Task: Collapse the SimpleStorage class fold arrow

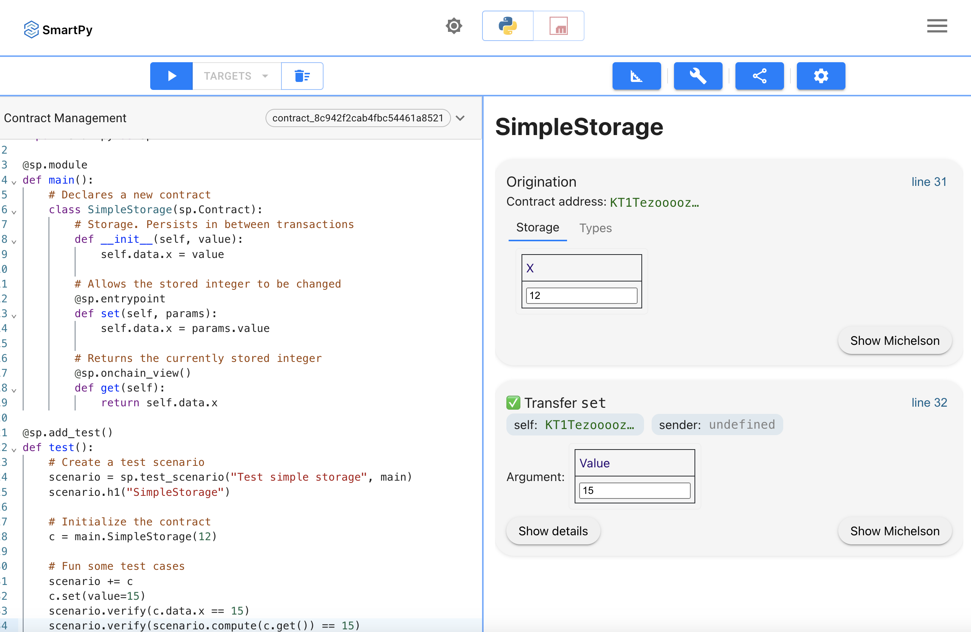Action: (x=14, y=212)
